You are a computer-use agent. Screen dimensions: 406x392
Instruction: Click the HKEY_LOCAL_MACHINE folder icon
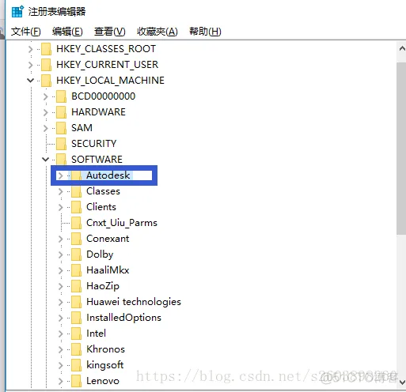[46, 81]
